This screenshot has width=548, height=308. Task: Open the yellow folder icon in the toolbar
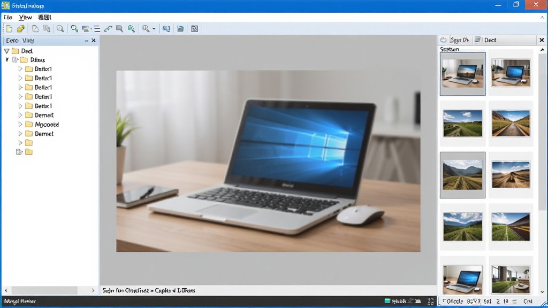coord(21,29)
